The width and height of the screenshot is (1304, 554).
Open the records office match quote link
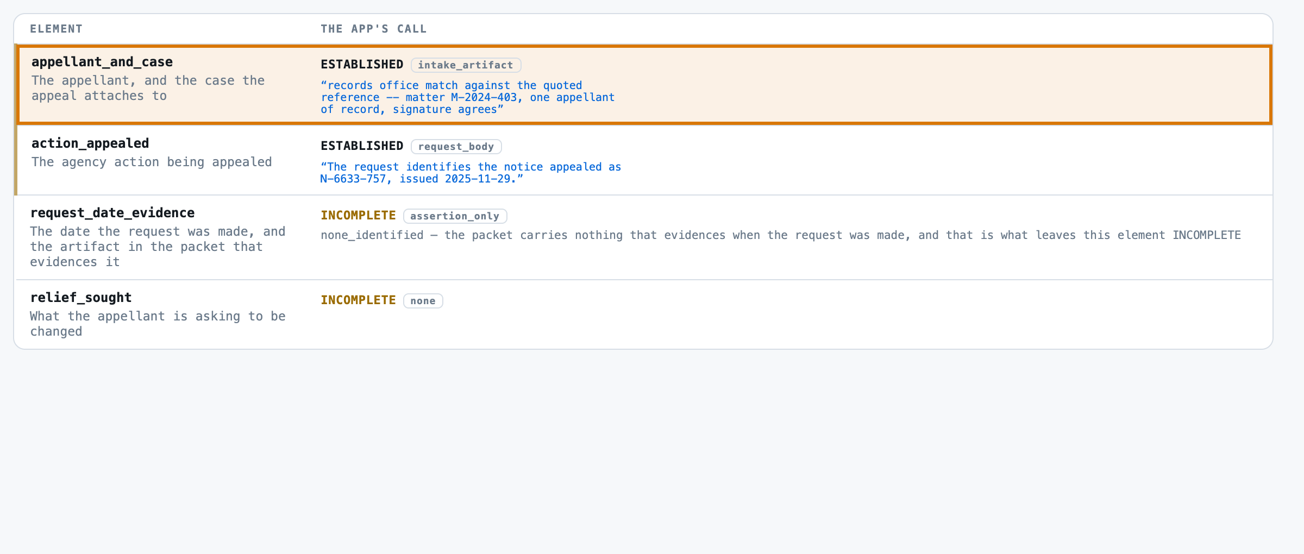pyautogui.click(x=467, y=97)
